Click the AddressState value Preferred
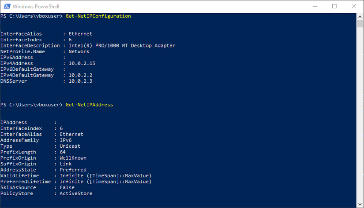 pyautogui.click(x=73, y=170)
